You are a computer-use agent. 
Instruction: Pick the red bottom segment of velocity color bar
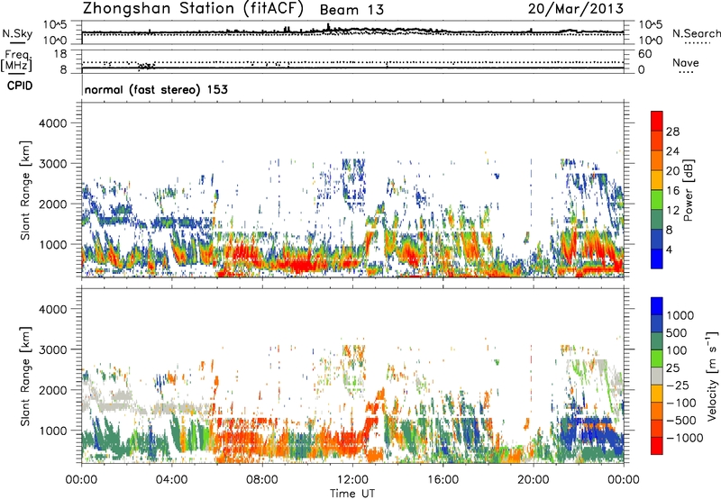pos(657,446)
